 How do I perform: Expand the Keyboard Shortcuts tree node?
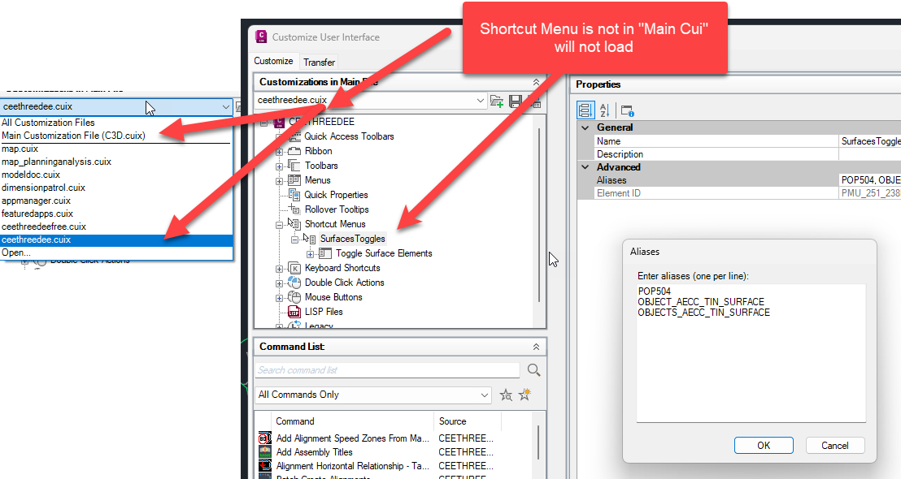point(279,269)
